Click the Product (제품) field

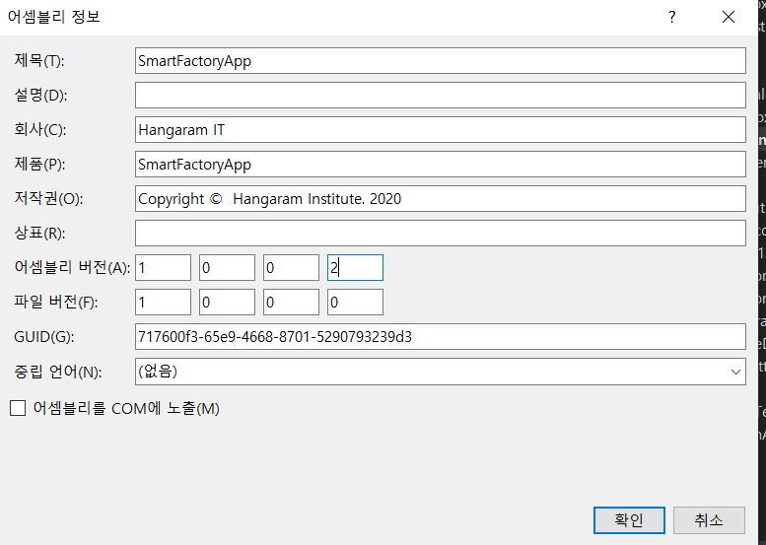pyautogui.click(x=440, y=164)
